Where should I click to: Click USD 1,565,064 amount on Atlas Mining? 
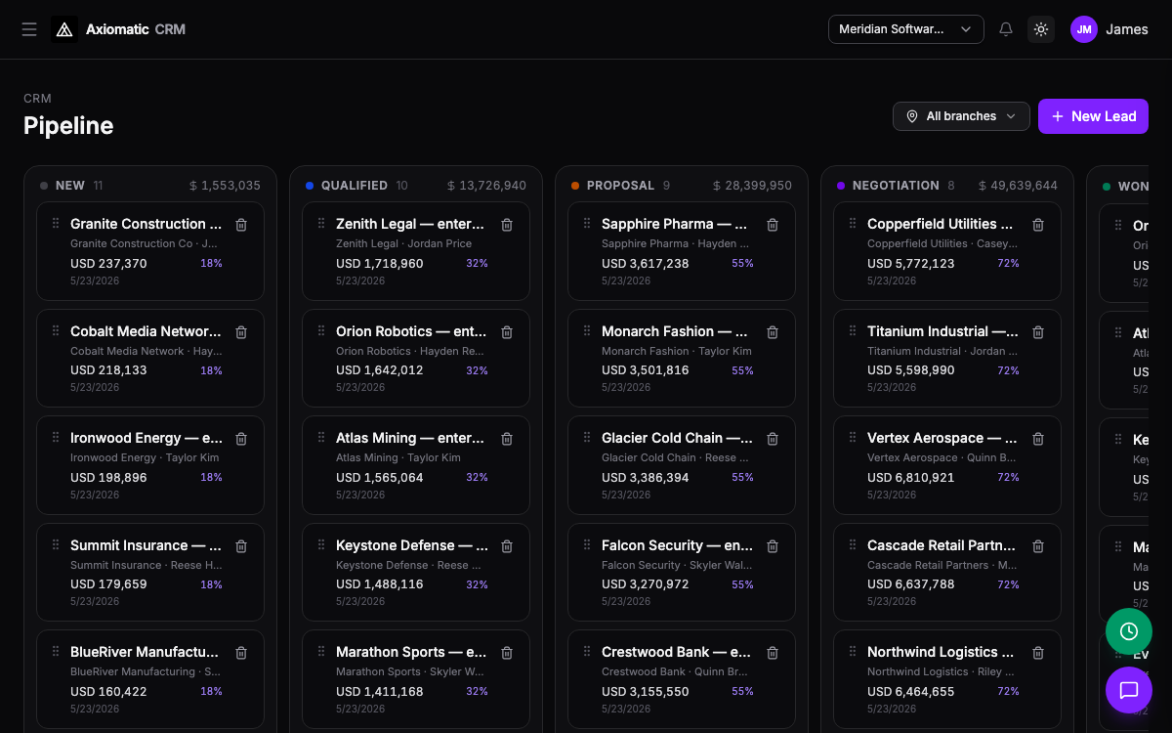pyautogui.click(x=380, y=477)
